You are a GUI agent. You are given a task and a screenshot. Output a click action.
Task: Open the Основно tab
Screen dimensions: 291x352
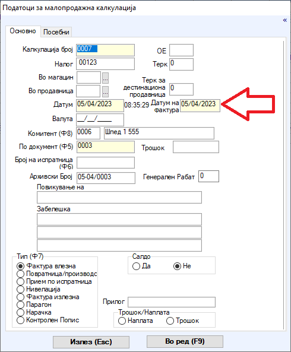[x=23, y=31]
